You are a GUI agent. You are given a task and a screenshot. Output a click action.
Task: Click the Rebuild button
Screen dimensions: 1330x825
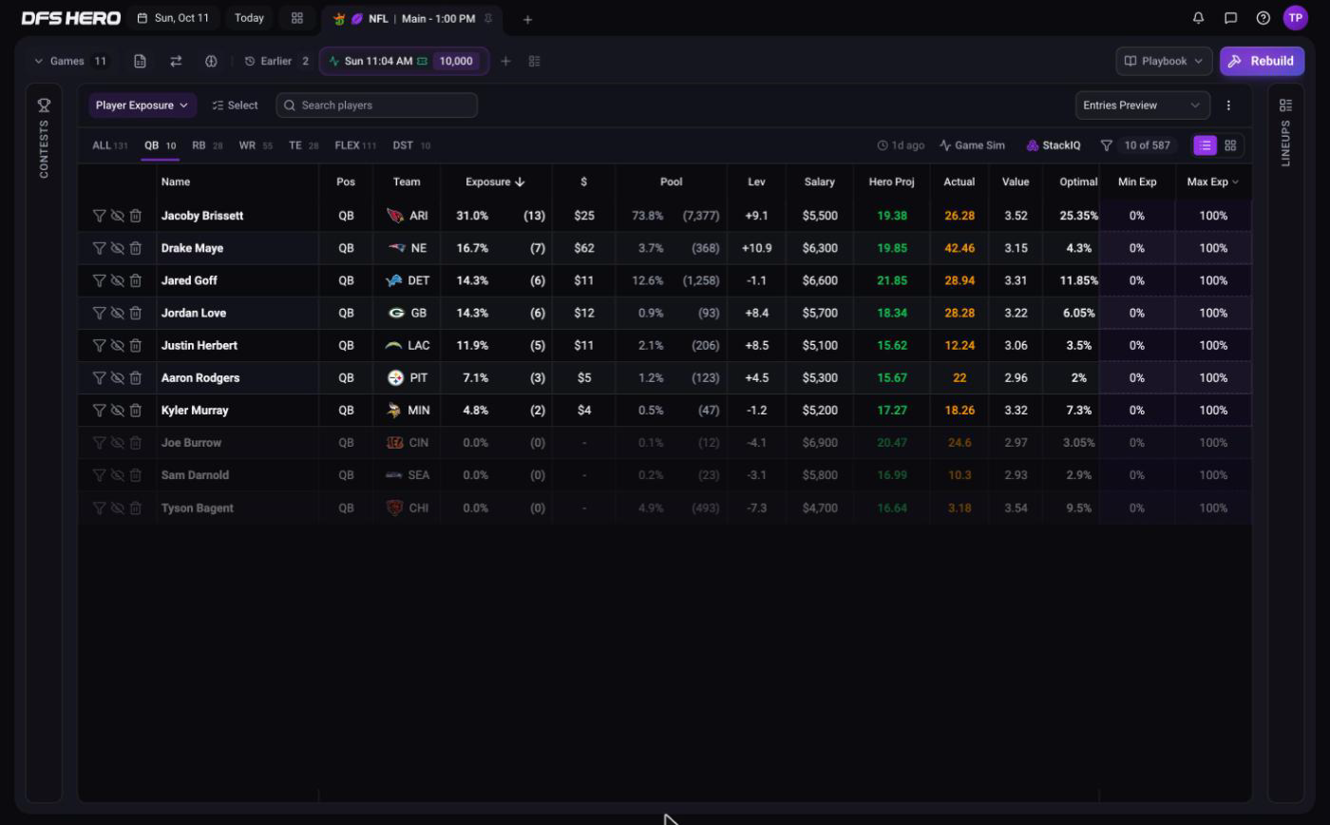click(x=1262, y=61)
